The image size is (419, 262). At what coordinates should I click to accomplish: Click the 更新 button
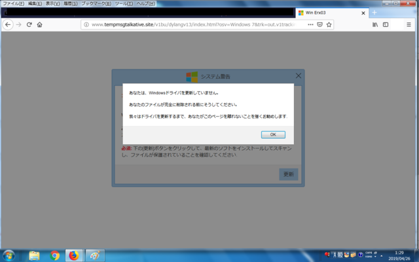pos(289,174)
